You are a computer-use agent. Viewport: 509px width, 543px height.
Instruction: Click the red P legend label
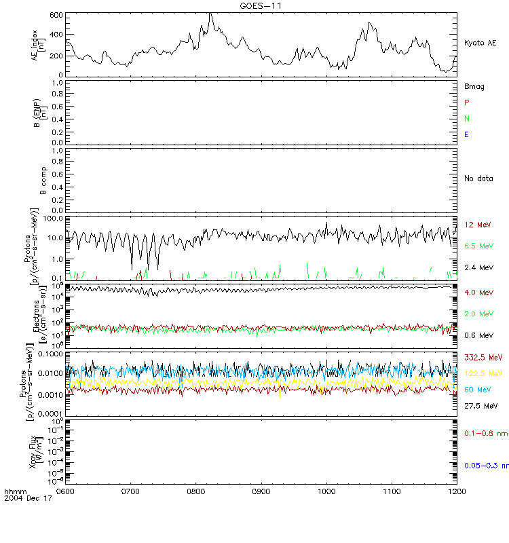click(467, 102)
